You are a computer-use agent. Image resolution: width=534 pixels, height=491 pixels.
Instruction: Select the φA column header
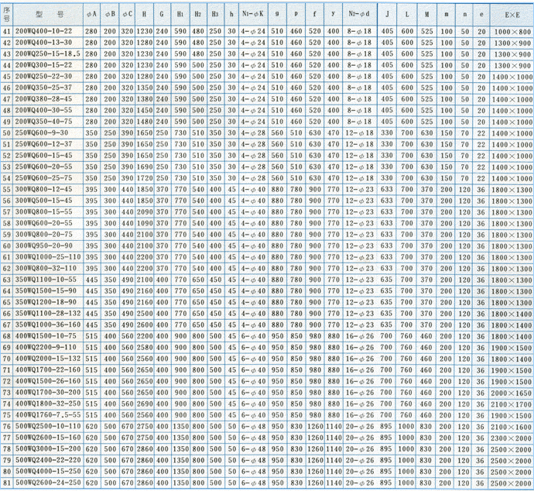coord(91,12)
